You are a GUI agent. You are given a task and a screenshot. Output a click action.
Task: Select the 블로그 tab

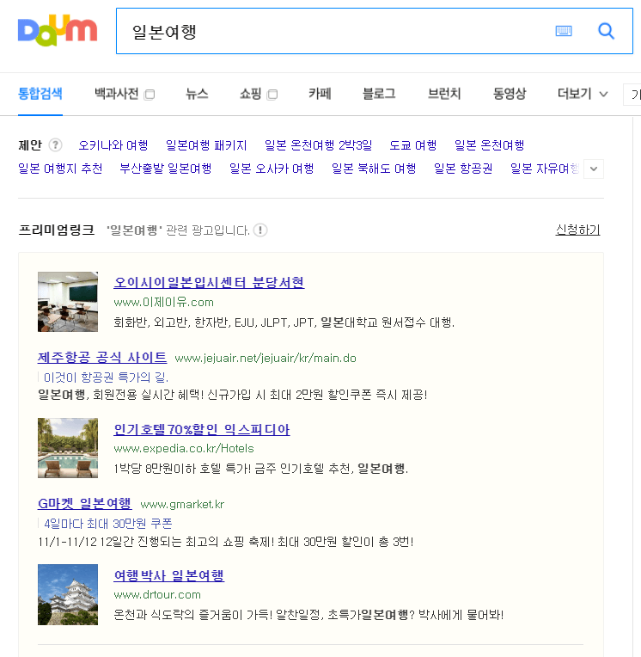click(379, 94)
